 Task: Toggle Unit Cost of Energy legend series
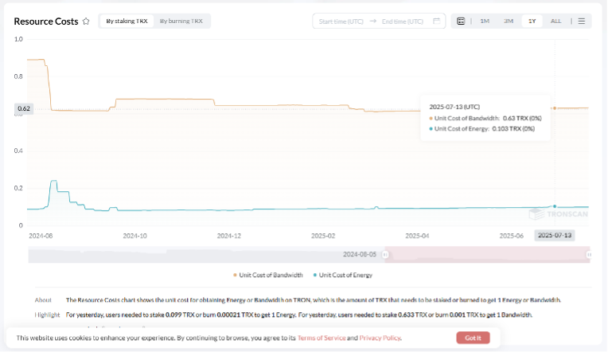pyautogui.click(x=344, y=275)
